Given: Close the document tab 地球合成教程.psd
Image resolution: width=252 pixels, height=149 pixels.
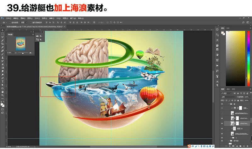Looking at the screenshot, I should (x=65, y=27).
